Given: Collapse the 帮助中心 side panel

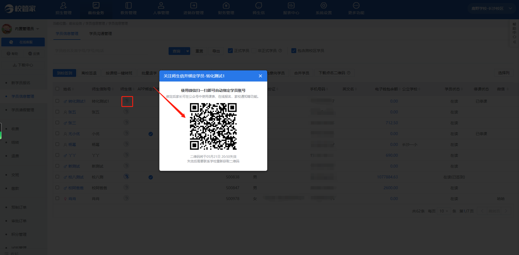Looking at the screenshot, I should coord(514,42).
